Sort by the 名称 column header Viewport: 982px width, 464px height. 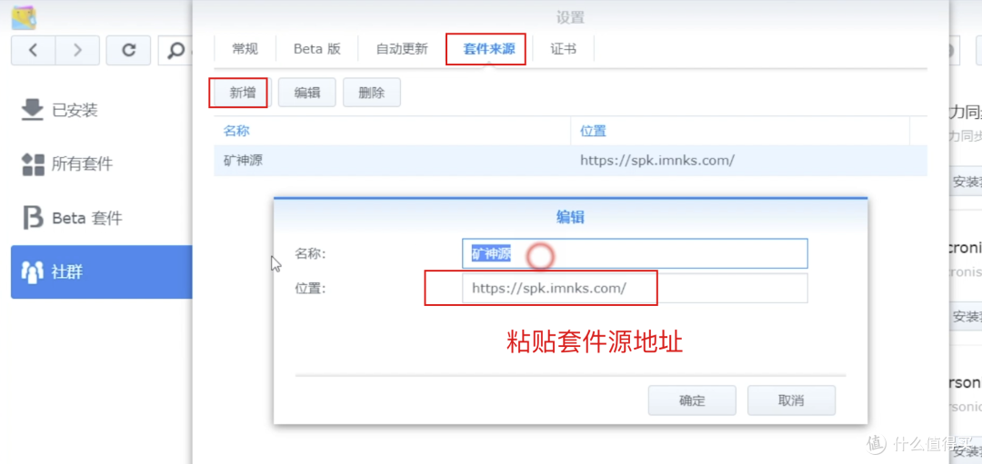[392, 132]
